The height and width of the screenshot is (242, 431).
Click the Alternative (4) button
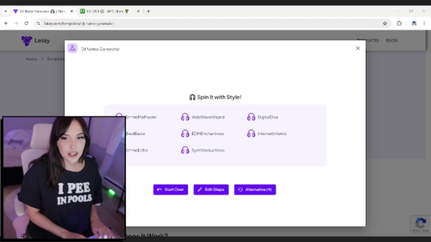(255, 189)
